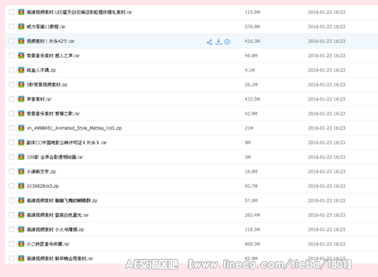Select checkbox of the 262.4M file
The height and width of the screenshot is (277, 378).
[11, 215]
